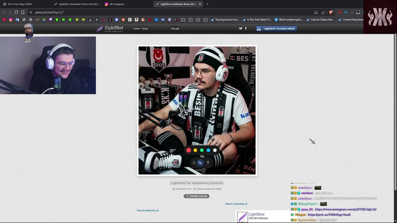The height and width of the screenshot is (223, 397).
Task: Click the left-hand Report misleading ad link
Action: tap(148, 210)
